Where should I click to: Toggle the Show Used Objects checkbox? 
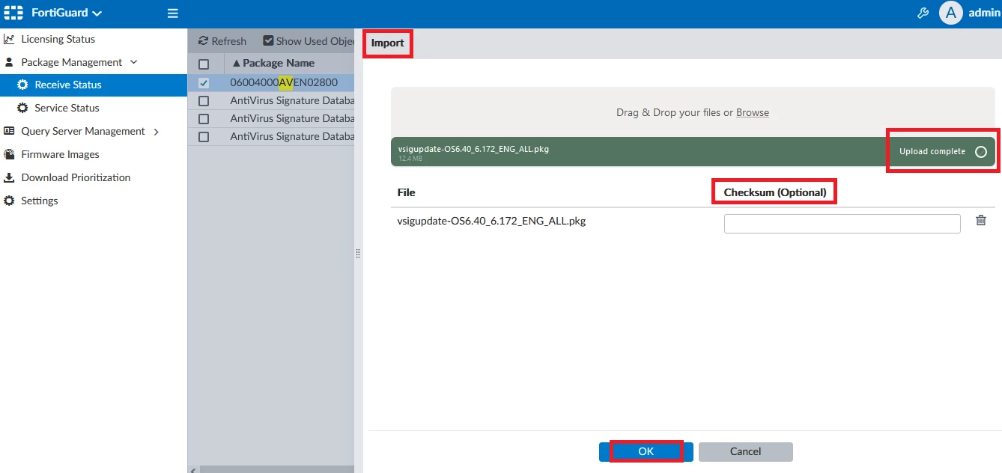click(268, 41)
